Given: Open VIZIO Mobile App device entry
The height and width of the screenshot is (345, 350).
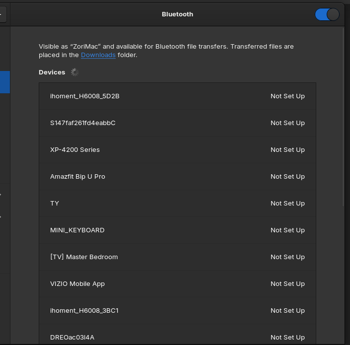Looking at the screenshot, I should pos(177,283).
